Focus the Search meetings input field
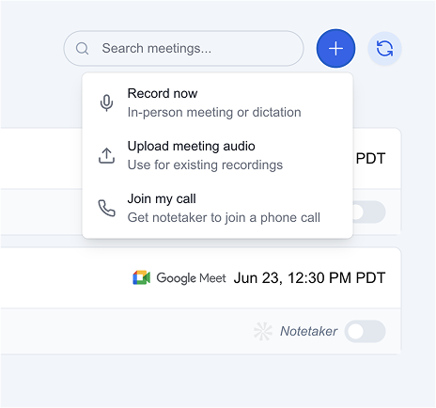This screenshot has width=436, height=408. (x=183, y=49)
